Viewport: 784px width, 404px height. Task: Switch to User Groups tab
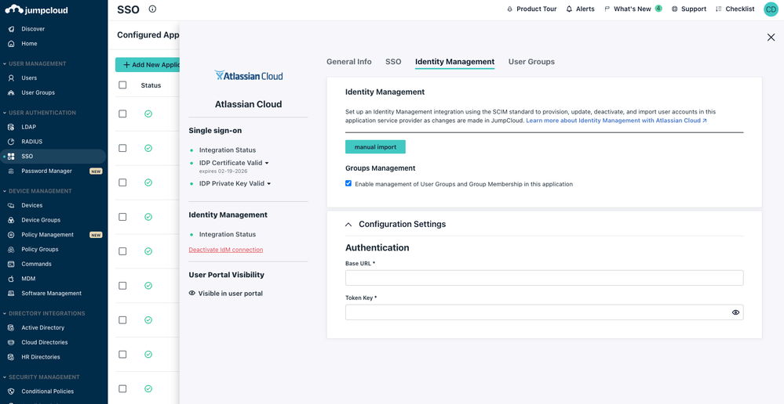[531, 62]
